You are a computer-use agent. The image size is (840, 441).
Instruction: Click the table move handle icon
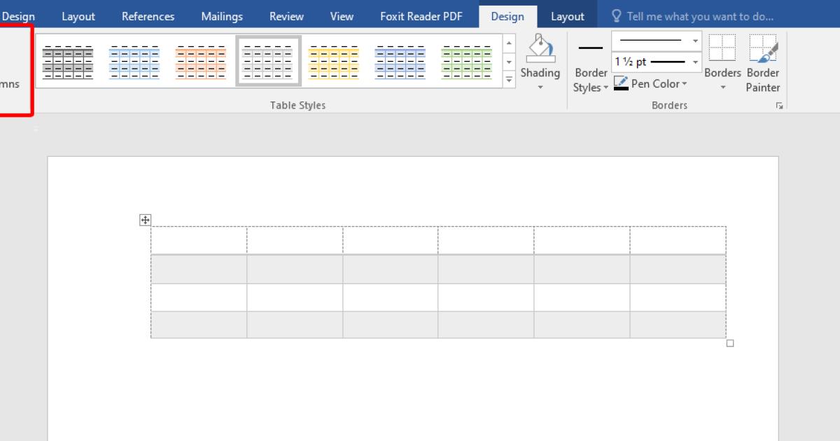146,220
